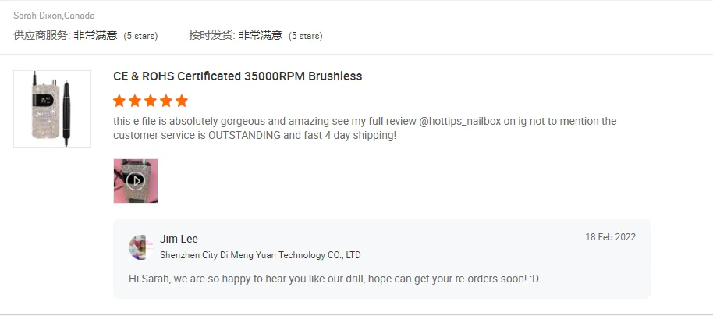This screenshot has width=713, height=316.
Task: Open Shenzhen City Di Meng Yuan Technology link
Action: tap(260, 255)
